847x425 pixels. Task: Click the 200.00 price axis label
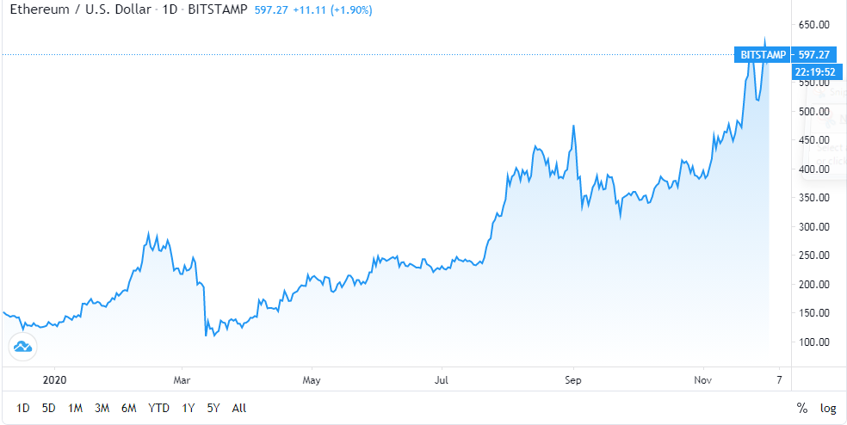click(x=814, y=285)
